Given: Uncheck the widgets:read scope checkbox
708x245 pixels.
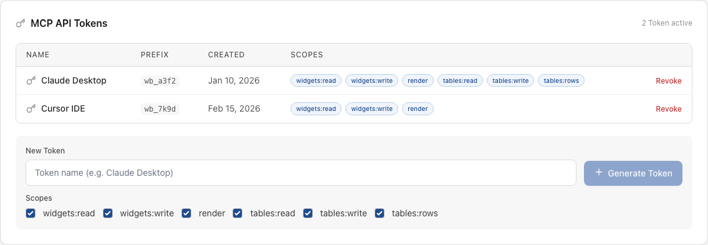Looking at the screenshot, I should pyautogui.click(x=31, y=213).
